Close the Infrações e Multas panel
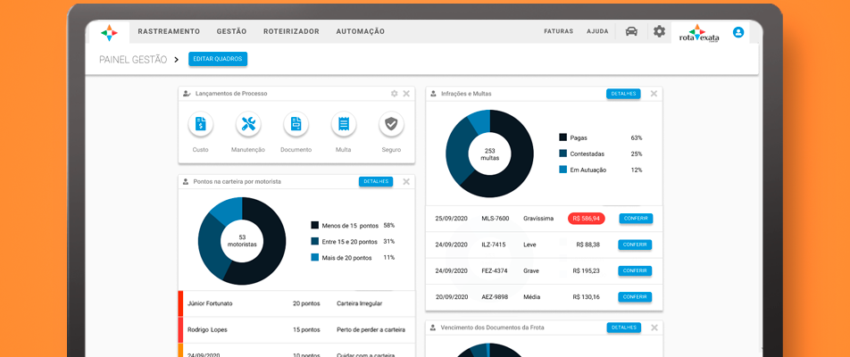The image size is (850, 357). (x=654, y=94)
